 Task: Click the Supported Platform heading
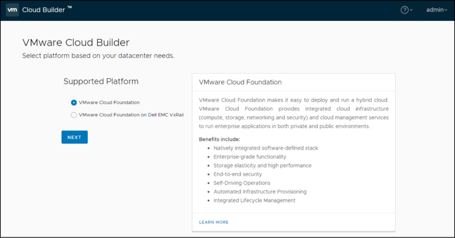101,81
